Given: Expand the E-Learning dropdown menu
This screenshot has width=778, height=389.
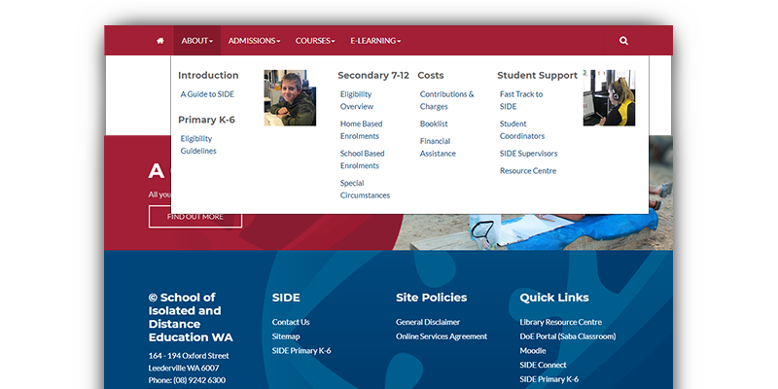Looking at the screenshot, I should click(x=375, y=41).
